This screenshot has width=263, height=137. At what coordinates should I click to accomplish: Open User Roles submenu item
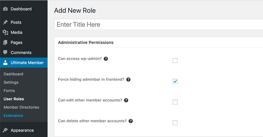click(14, 99)
